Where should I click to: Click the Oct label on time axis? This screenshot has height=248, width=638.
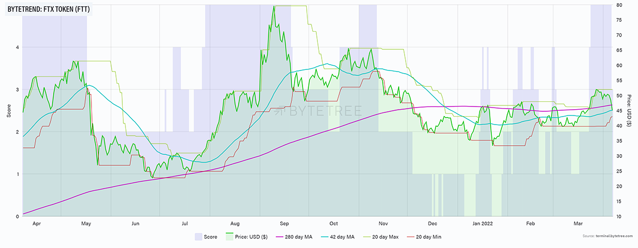click(x=334, y=224)
